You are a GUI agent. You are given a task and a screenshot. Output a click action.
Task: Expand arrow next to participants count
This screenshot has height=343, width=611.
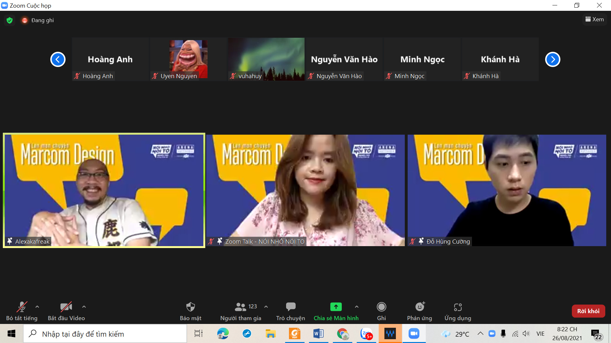pos(266,307)
